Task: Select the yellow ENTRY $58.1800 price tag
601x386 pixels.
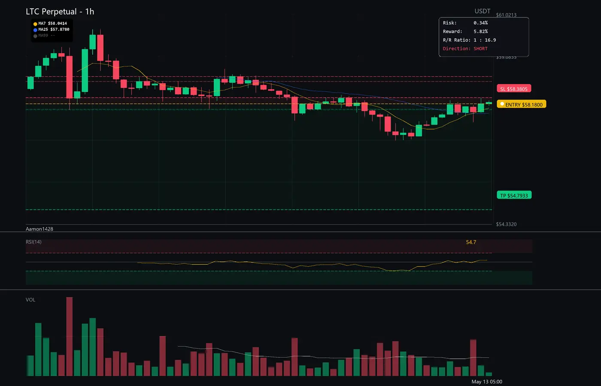Action: 522,104
